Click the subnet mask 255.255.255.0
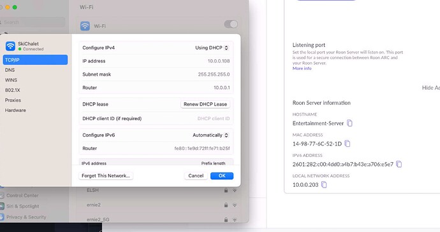The width and height of the screenshot is (440, 232). click(x=214, y=74)
